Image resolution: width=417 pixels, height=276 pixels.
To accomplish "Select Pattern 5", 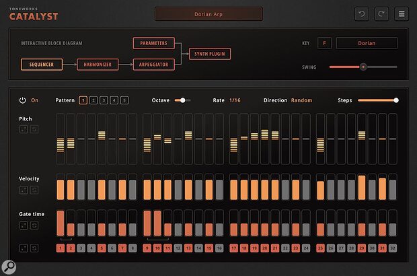I will [x=124, y=100].
